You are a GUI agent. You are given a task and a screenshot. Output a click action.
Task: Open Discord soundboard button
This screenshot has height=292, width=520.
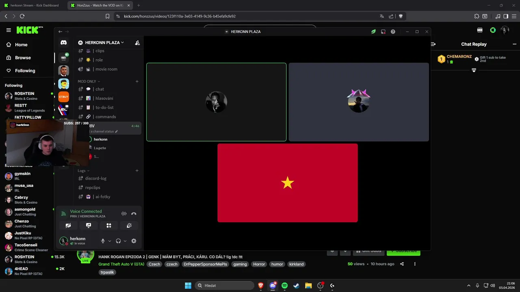click(x=129, y=225)
